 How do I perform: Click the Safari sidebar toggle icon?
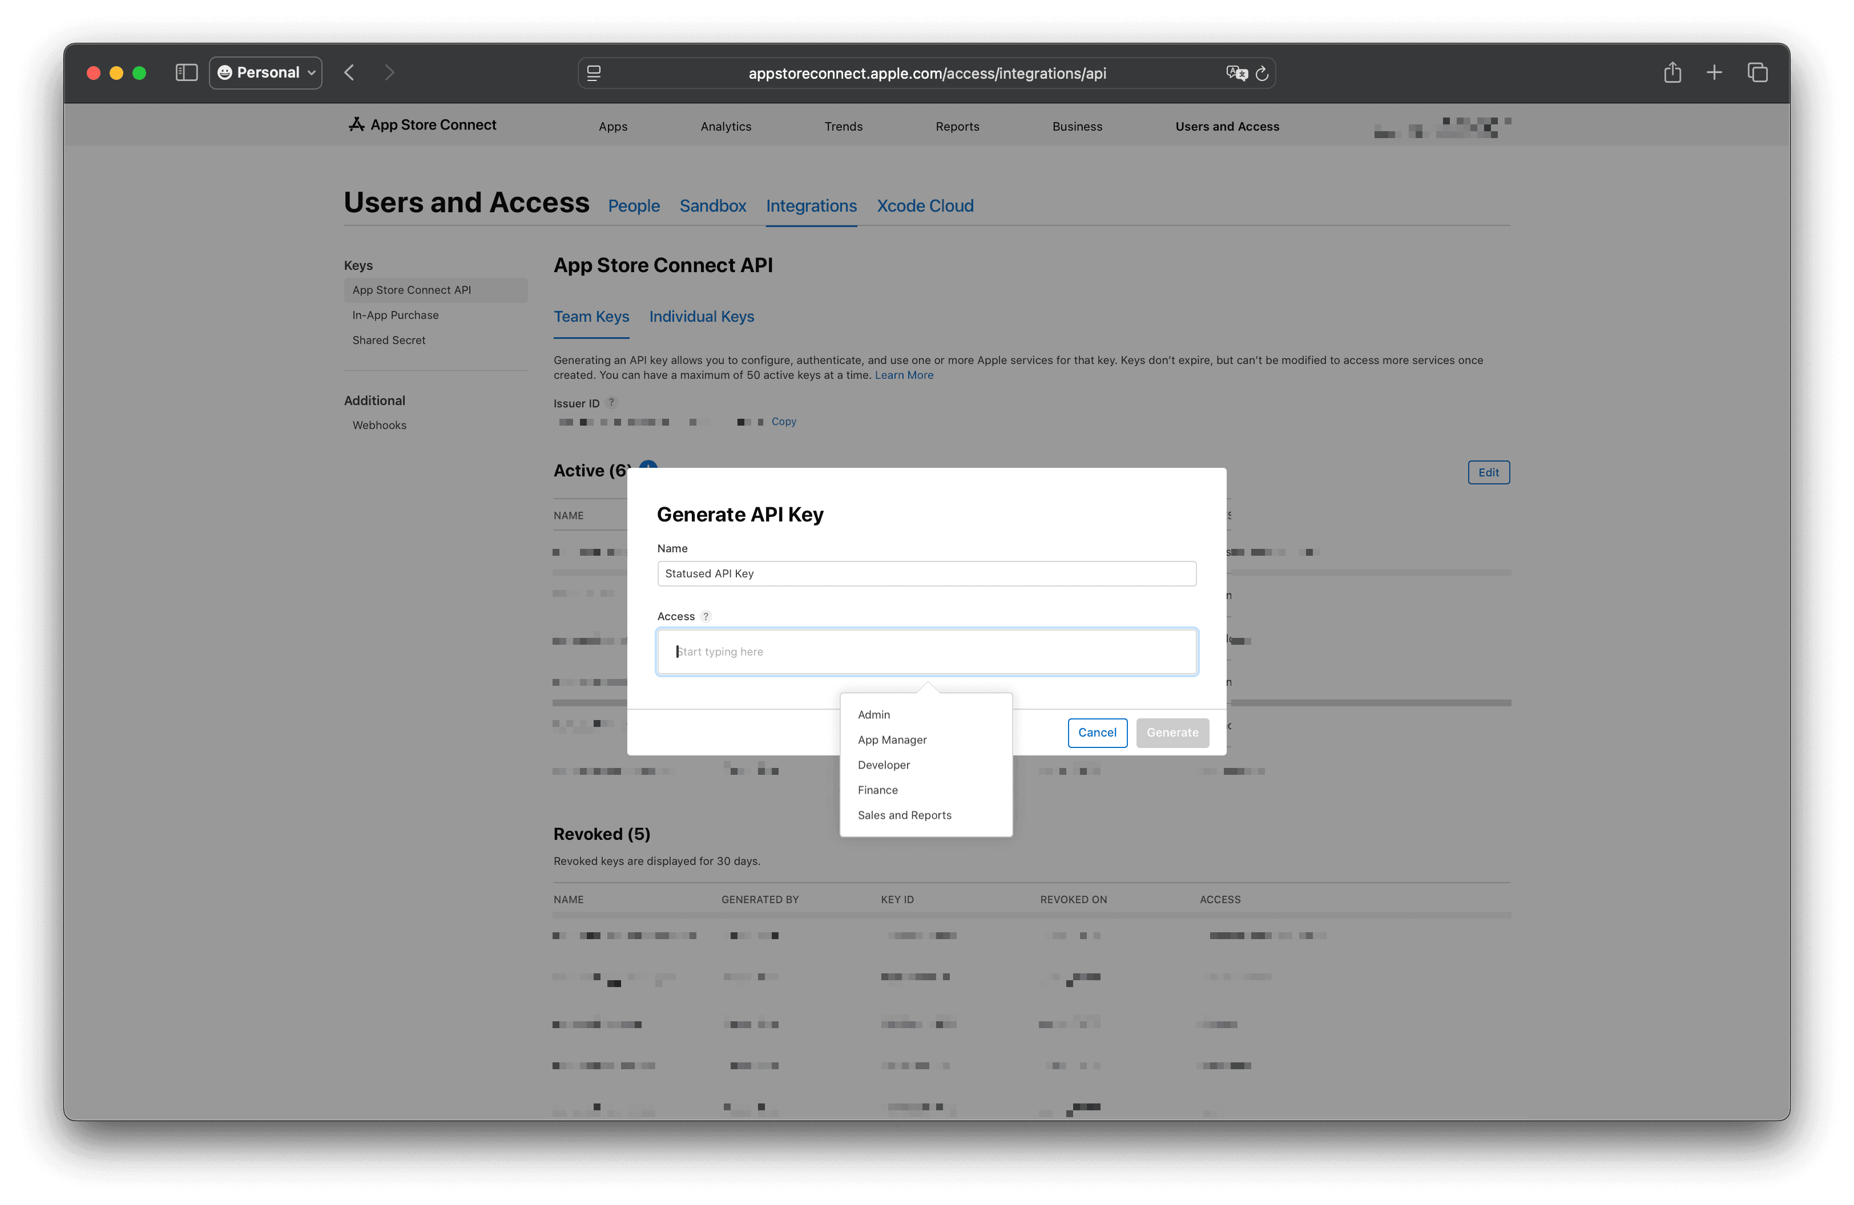(x=186, y=72)
